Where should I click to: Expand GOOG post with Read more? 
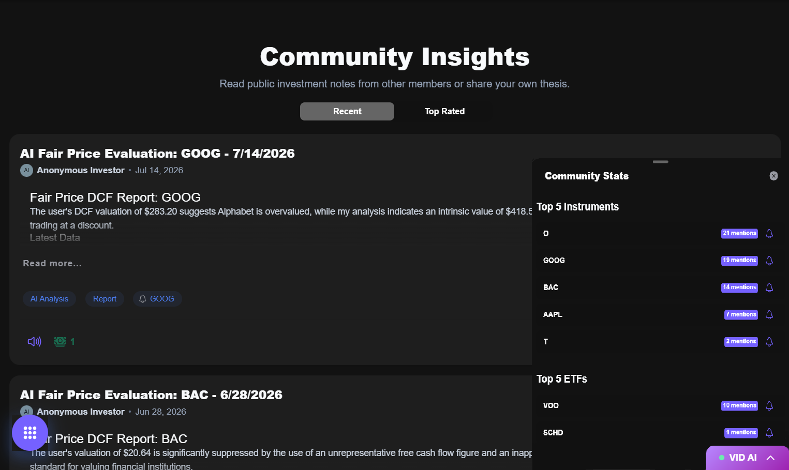(x=52, y=263)
